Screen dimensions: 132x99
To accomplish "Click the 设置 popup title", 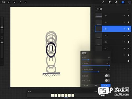I will tap(84, 53).
